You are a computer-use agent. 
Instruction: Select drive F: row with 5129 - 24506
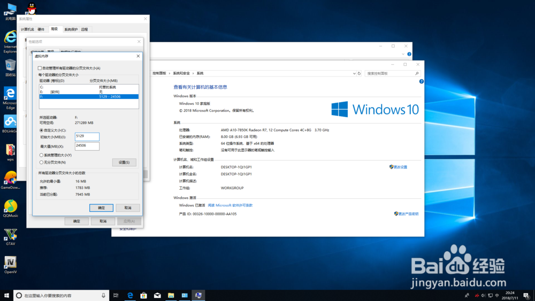coord(89,96)
